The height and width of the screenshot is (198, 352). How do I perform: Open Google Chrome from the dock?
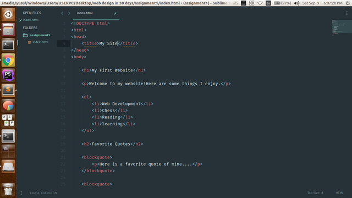pos(8,60)
